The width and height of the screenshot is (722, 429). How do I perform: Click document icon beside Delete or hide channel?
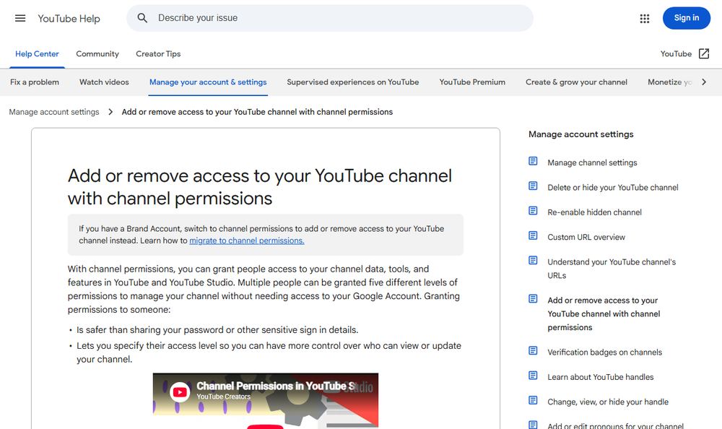point(534,186)
